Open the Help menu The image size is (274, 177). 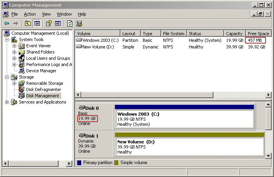[x=82, y=14]
